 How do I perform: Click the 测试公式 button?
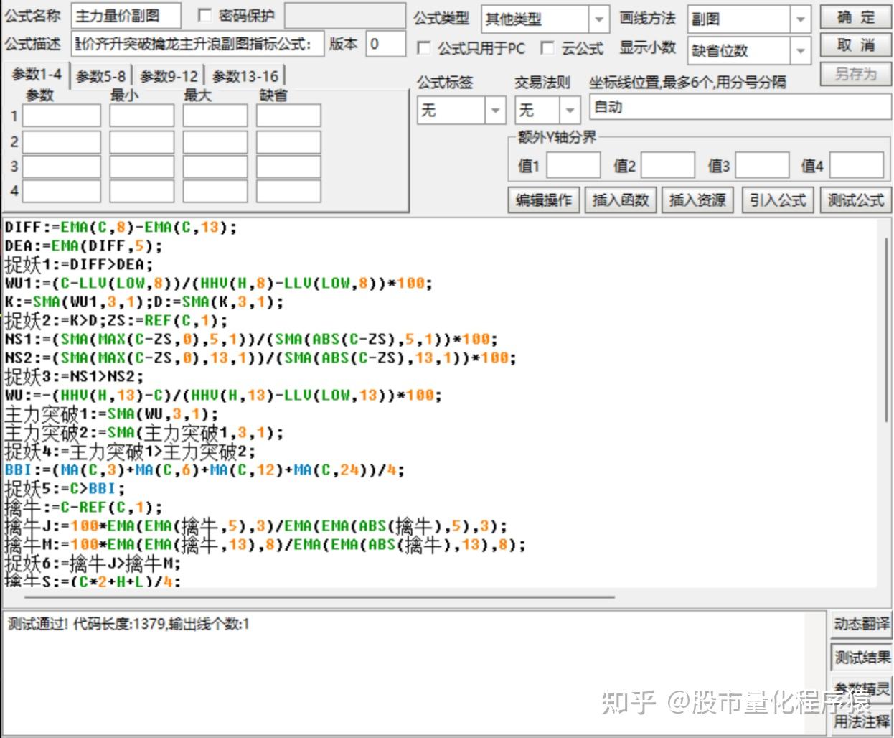pyautogui.click(x=855, y=200)
